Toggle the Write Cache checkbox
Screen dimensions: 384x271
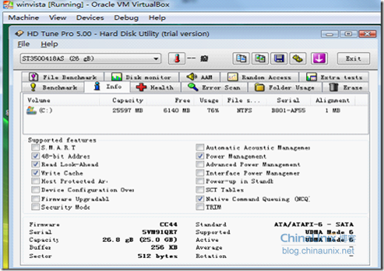(36, 173)
